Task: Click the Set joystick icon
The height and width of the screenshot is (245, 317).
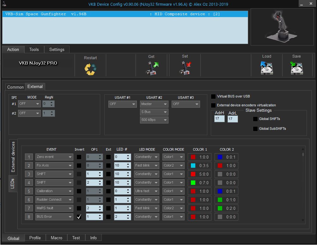Action: [x=185, y=68]
